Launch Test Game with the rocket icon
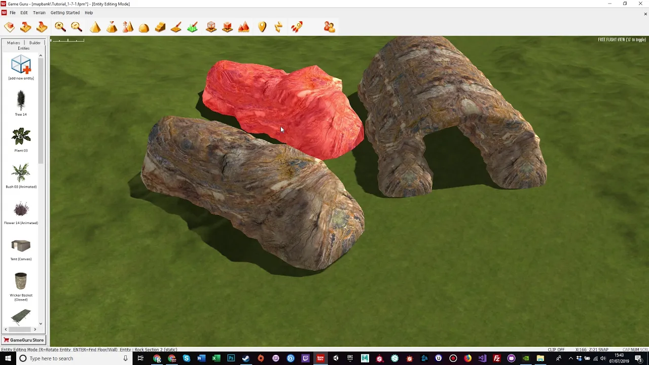Image resolution: width=649 pixels, height=365 pixels. (297, 27)
